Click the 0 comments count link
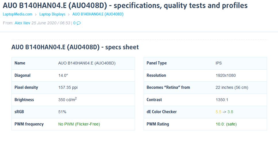The height and width of the screenshot is (151, 278). [74, 23]
